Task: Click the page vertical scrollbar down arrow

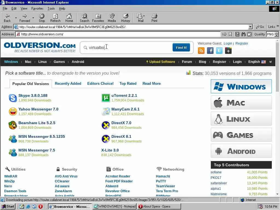Action: point(277,194)
